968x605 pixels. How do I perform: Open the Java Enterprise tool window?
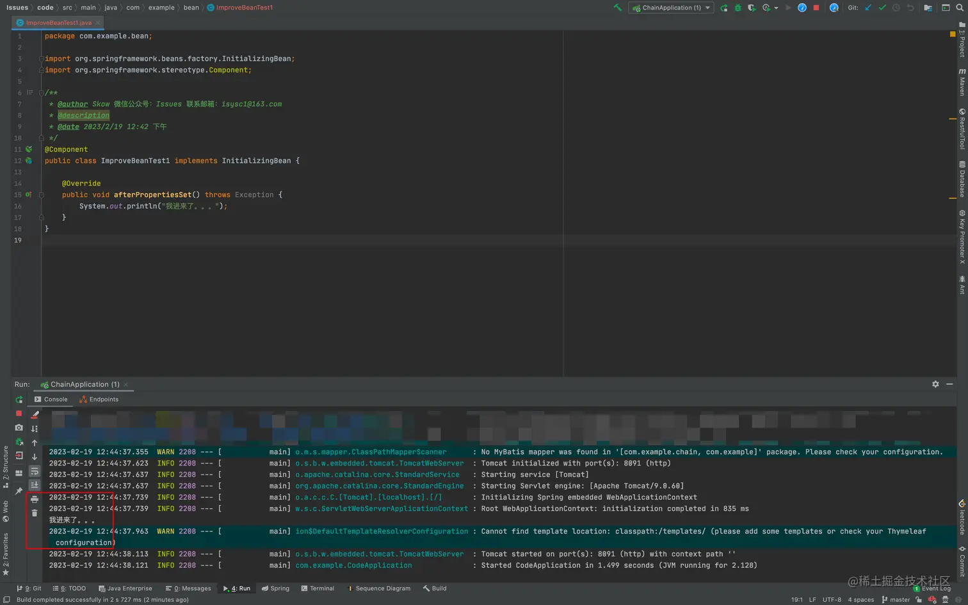tap(125, 588)
